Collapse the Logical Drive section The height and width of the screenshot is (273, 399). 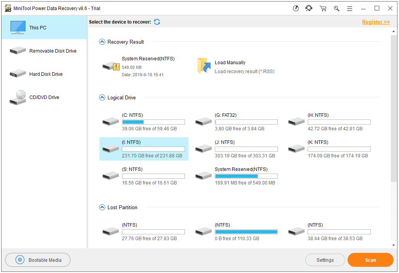[x=102, y=98]
